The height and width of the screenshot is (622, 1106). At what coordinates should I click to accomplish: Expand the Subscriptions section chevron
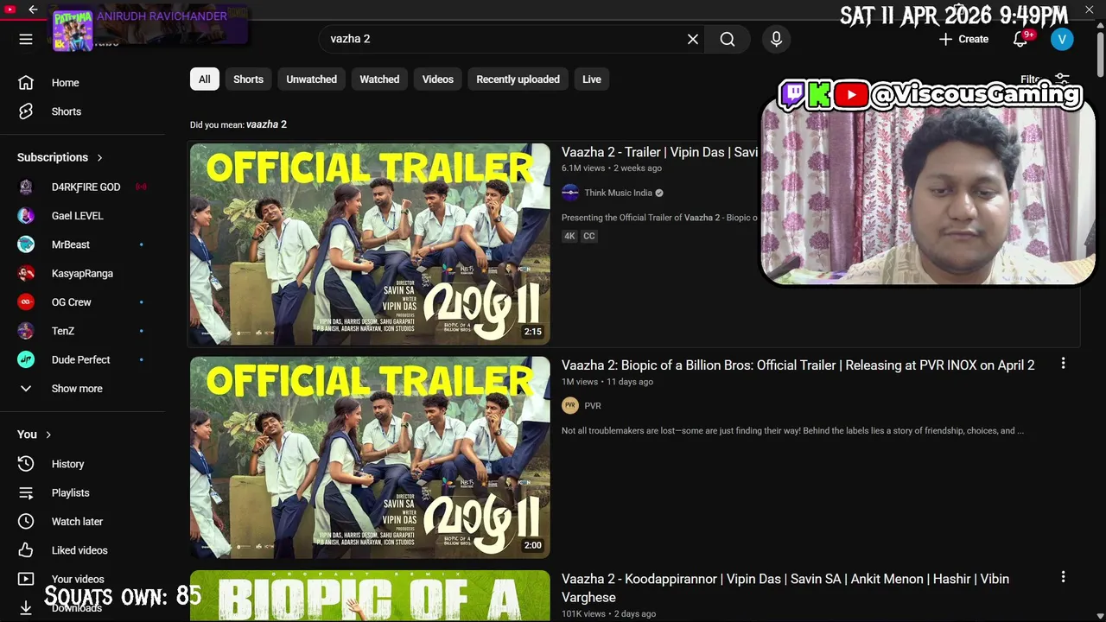pyautogui.click(x=99, y=157)
